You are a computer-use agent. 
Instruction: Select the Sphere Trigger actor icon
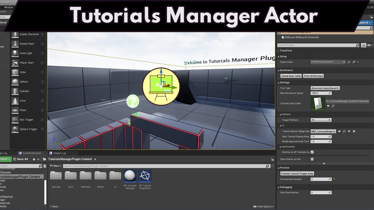click(x=15, y=129)
